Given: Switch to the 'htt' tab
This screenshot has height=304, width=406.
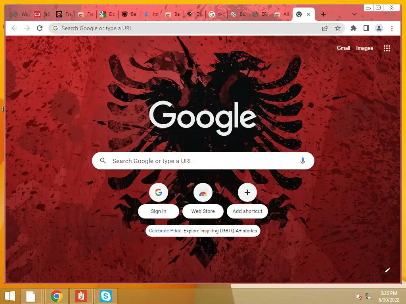Looking at the screenshot, I should tap(151, 14).
